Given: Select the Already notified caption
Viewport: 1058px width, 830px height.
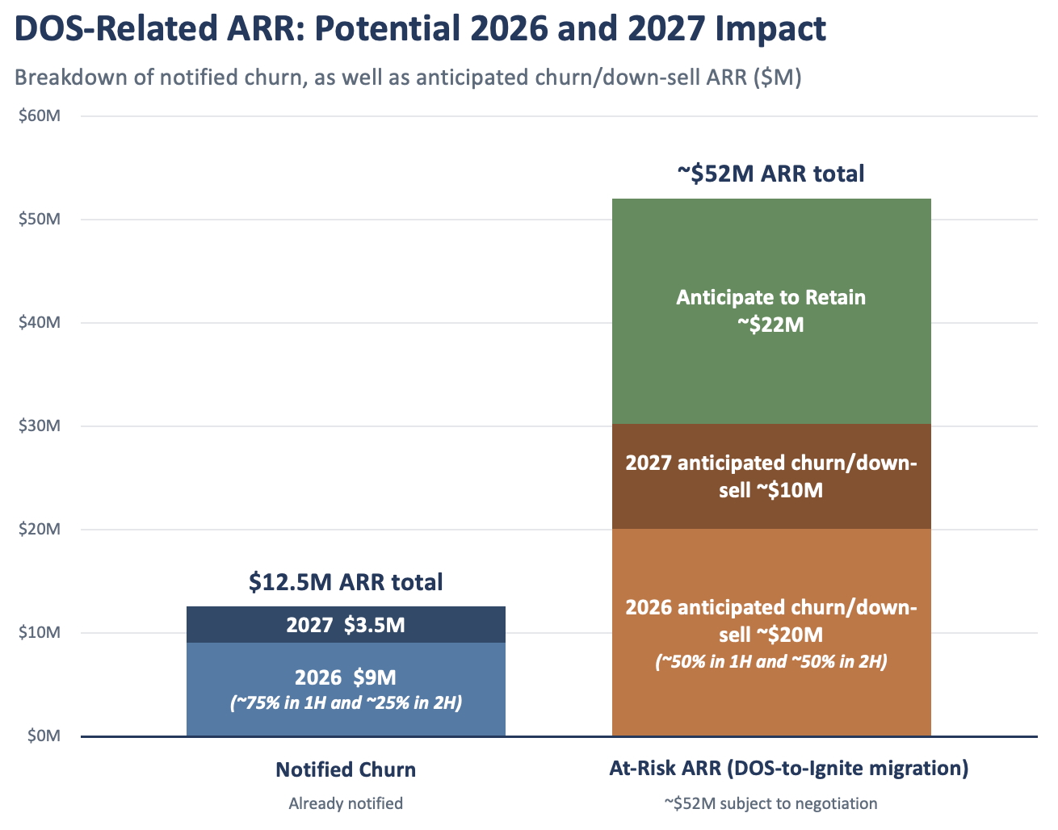Looking at the screenshot, I should pyautogui.click(x=346, y=803).
